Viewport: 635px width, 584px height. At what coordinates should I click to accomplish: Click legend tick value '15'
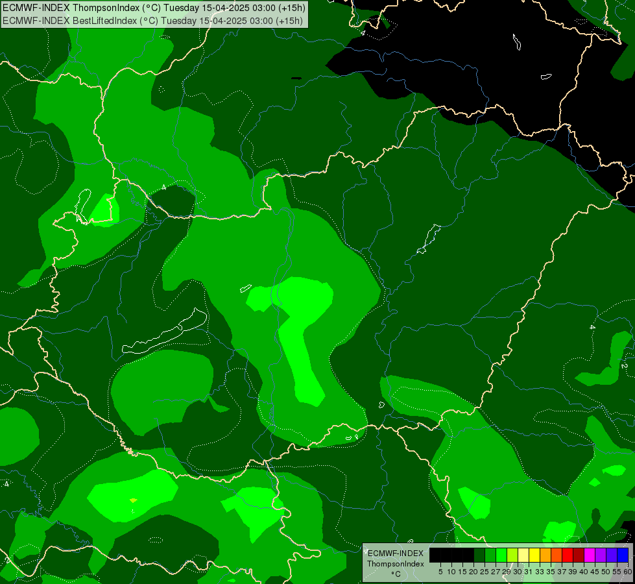click(x=462, y=572)
